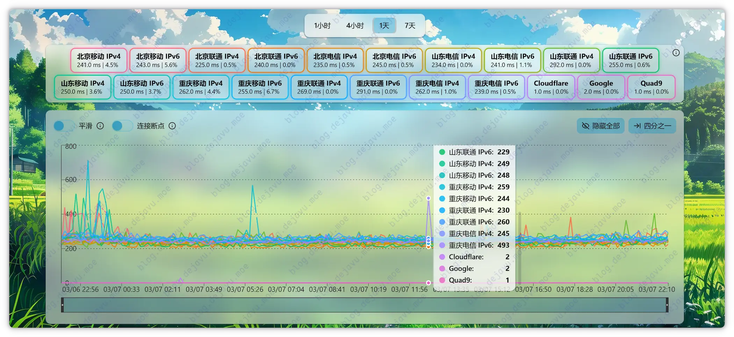Select the Quad9 legend color dot
The height and width of the screenshot is (337, 734).
442,280
